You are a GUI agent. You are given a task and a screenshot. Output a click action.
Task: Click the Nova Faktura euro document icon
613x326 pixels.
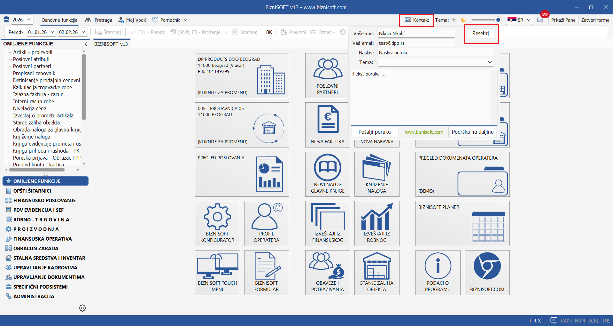coord(328,119)
